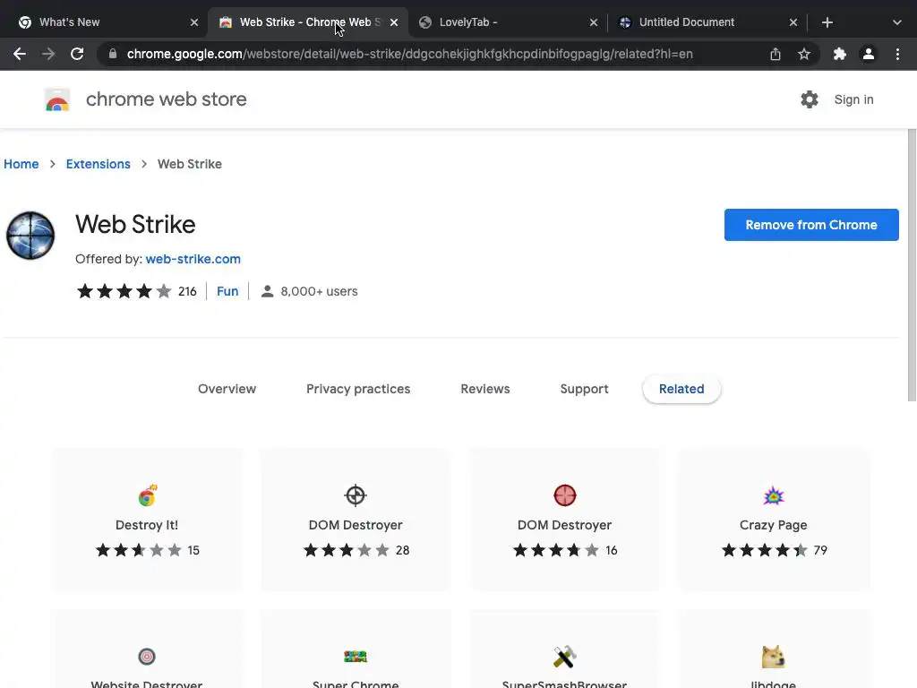Select the Related tab

point(681,389)
